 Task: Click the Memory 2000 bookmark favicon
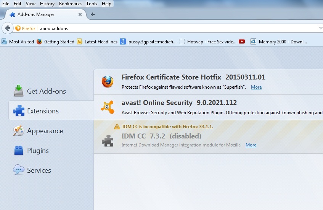point(253,42)
